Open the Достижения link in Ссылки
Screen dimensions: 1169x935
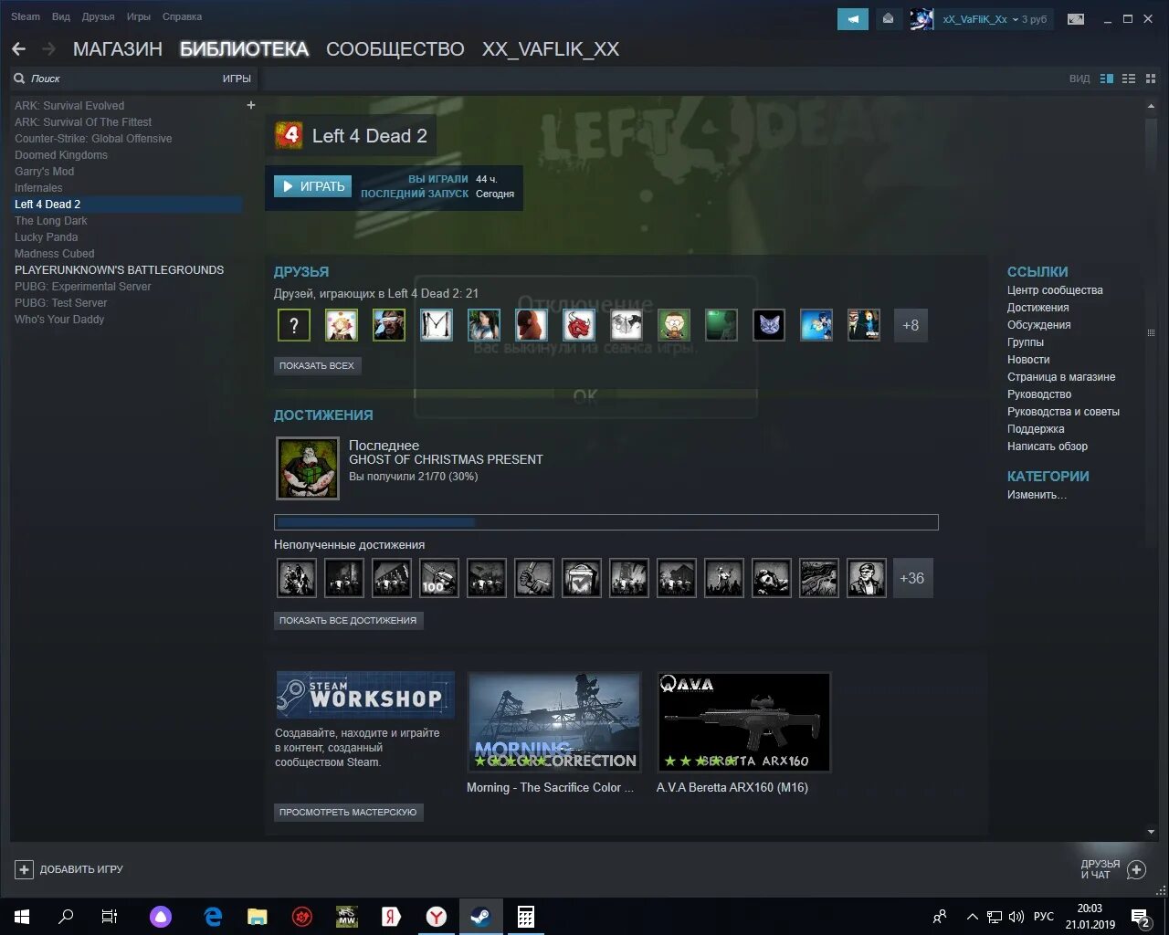[1038, 308]
